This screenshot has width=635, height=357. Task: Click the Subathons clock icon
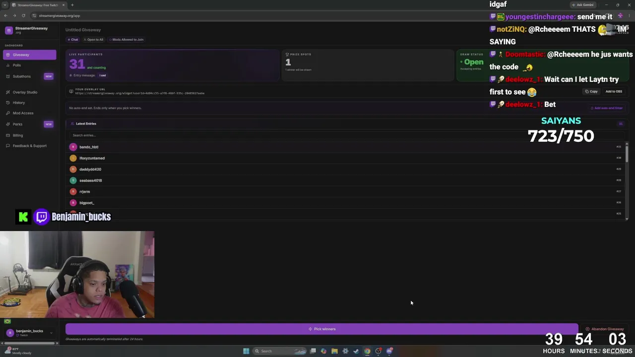8,76
